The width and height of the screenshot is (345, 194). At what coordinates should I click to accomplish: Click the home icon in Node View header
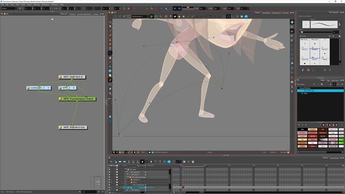[x=5, y=14]
